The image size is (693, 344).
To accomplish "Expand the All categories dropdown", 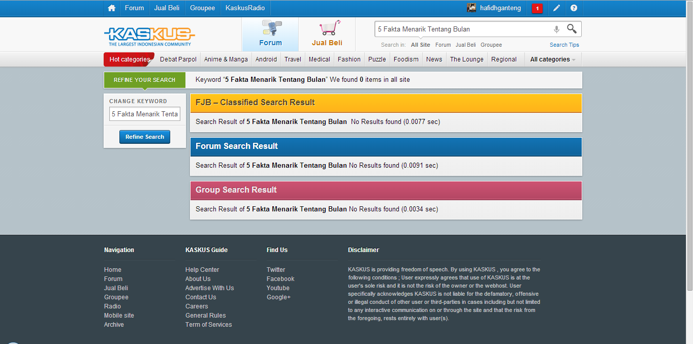I will (x=553, y=59).
